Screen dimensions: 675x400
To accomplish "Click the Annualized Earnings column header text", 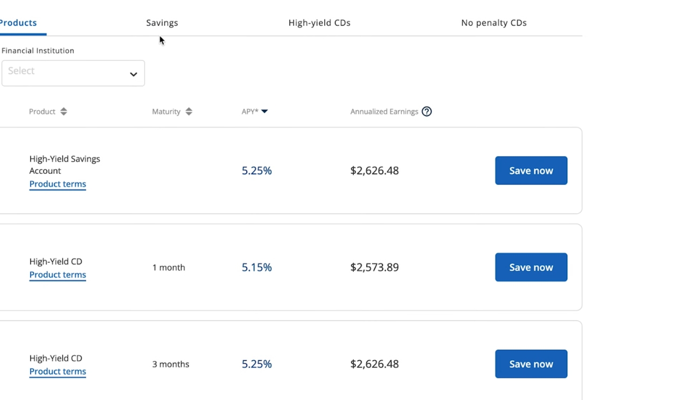I will [x=384, y=111].
